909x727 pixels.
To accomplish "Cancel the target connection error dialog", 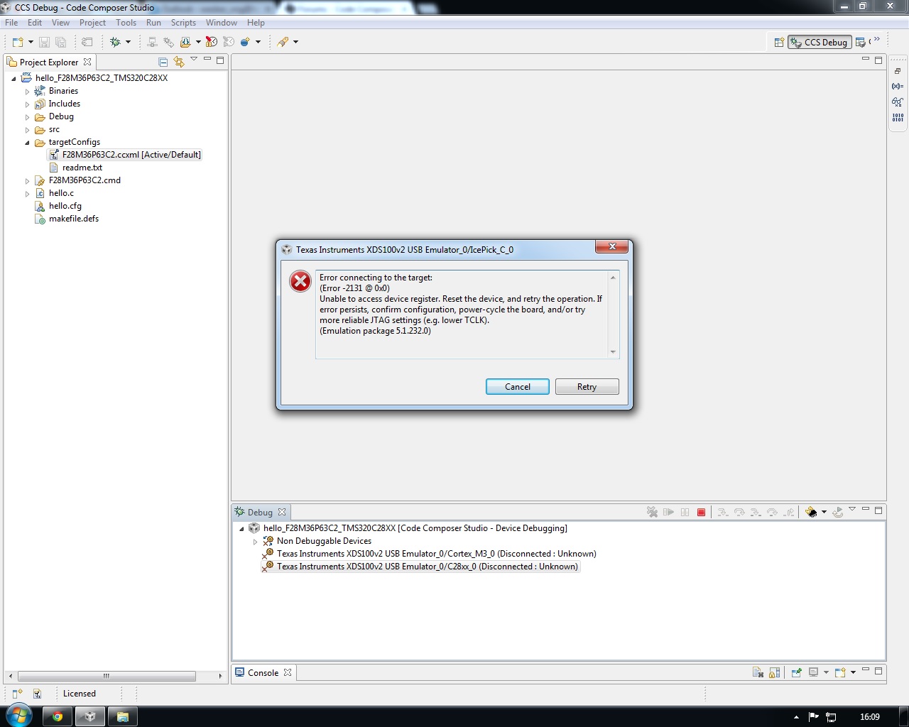I will pyautogui.click(x=517, y=386).
